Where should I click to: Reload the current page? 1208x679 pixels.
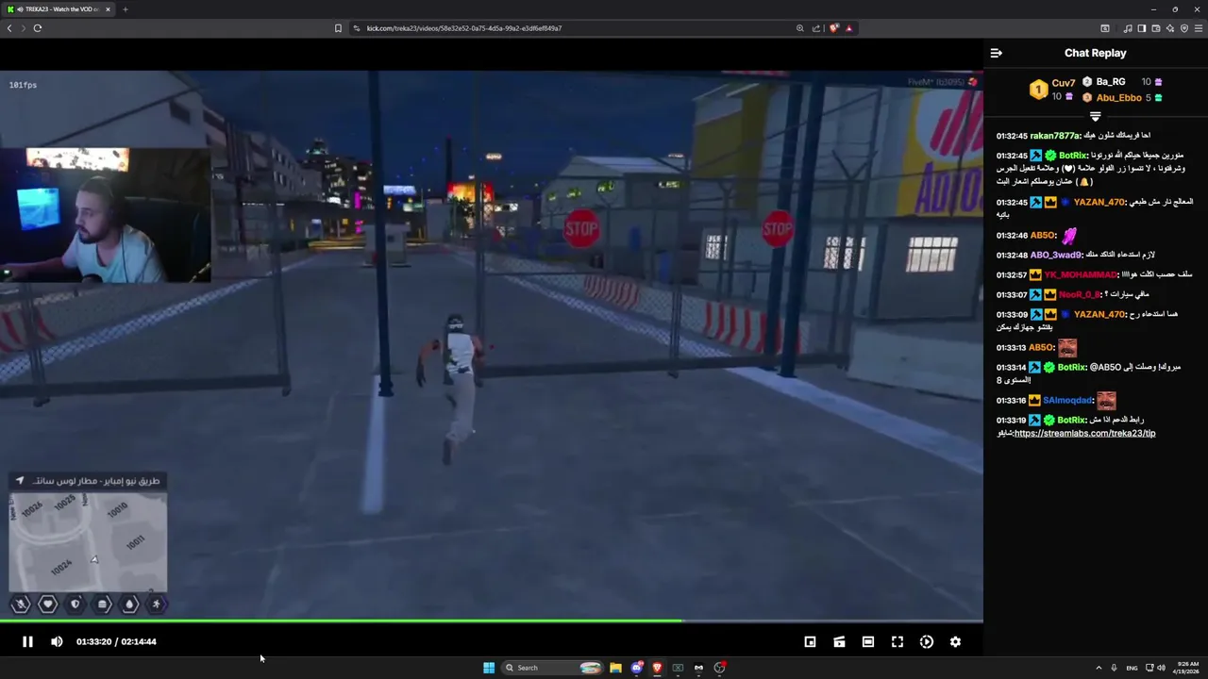tap(38, 28)
